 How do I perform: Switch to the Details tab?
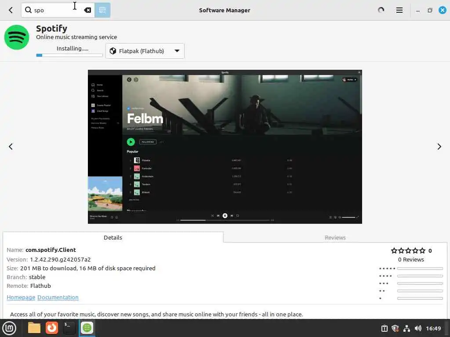(x=113, y=237)
